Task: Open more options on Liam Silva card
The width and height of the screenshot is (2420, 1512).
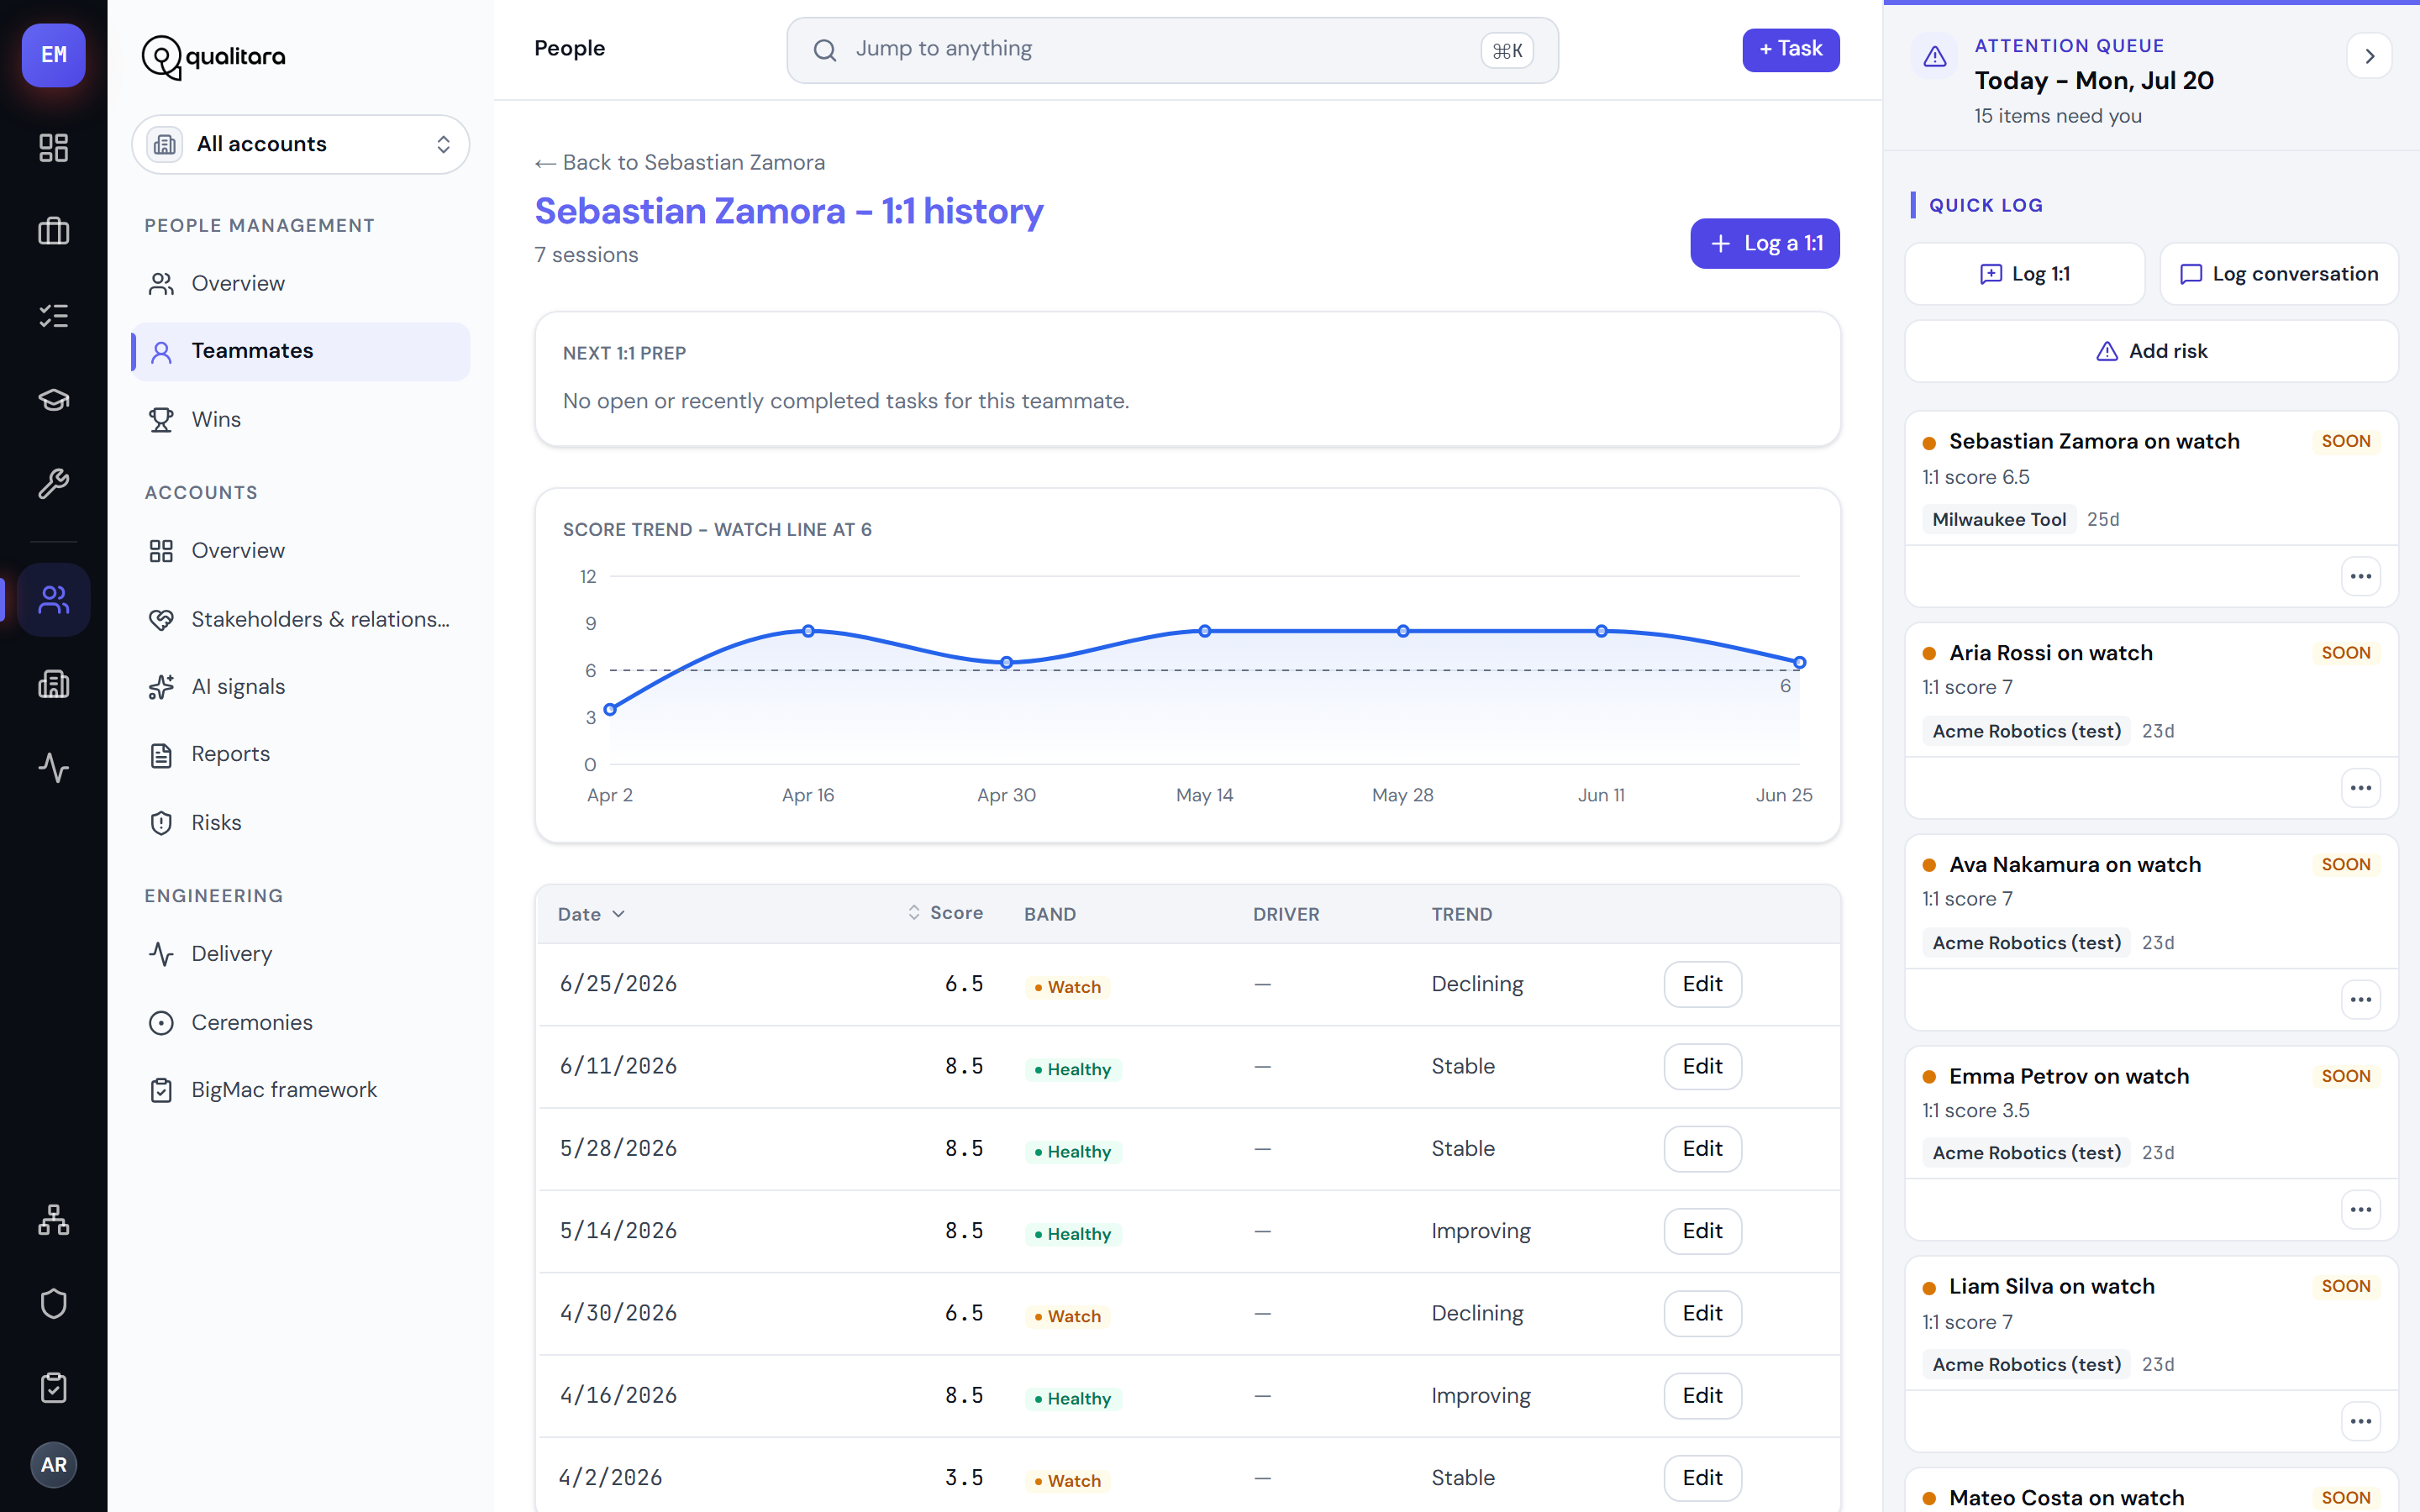Action: [x=2361, y=1421]
